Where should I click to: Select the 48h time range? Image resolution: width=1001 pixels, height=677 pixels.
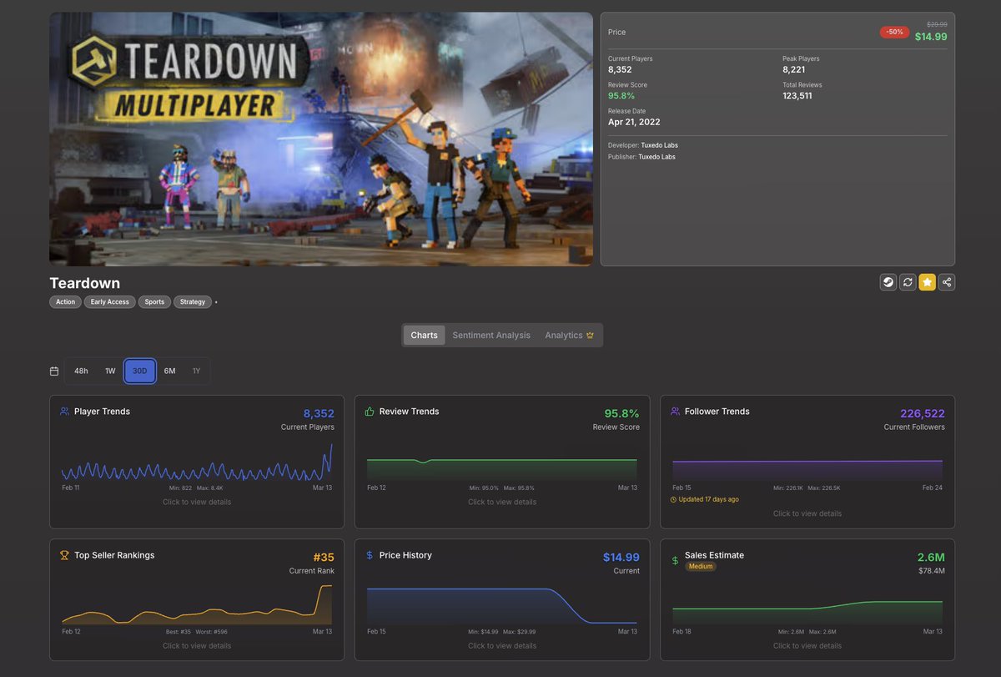(81, 371)
